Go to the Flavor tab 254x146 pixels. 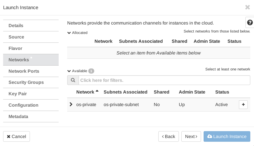[15, 48]
